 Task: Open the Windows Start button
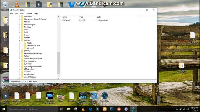pyautogui.click(x=4, y=109)
